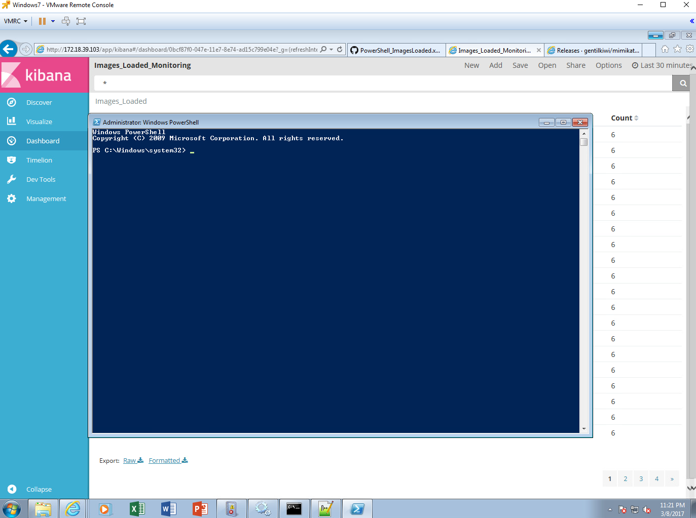Screen dimensions: 696x518
Task: Click the New dashboard menu item
Action: 471,65
